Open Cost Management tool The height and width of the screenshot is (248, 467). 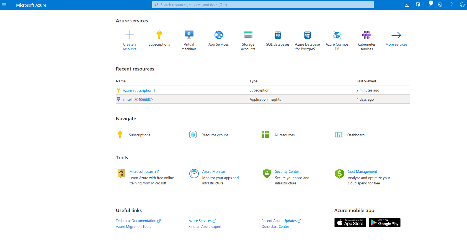[x=362, y=171]
